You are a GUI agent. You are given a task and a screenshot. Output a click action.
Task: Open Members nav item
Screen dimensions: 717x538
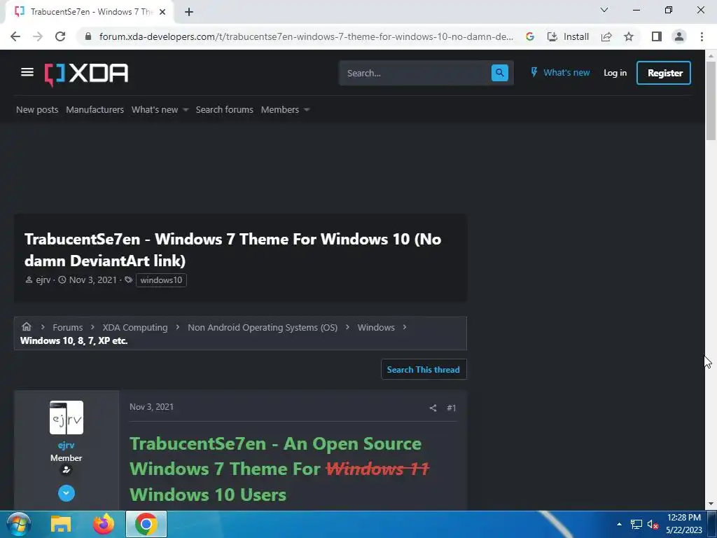[280, 109]
